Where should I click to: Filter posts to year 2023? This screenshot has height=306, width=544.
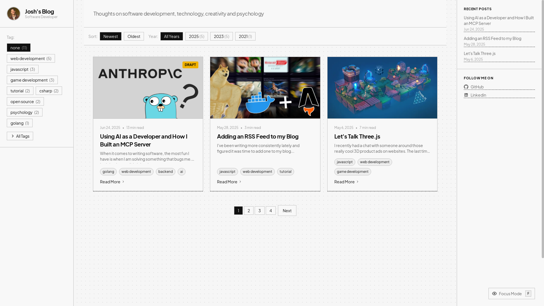(222, 36)
